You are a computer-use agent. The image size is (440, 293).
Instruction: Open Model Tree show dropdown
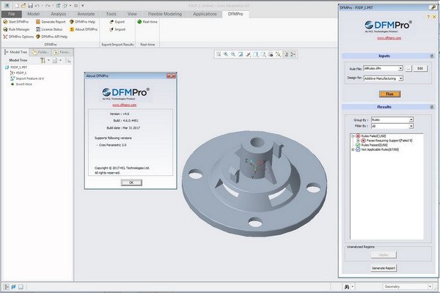coord(56,60)
